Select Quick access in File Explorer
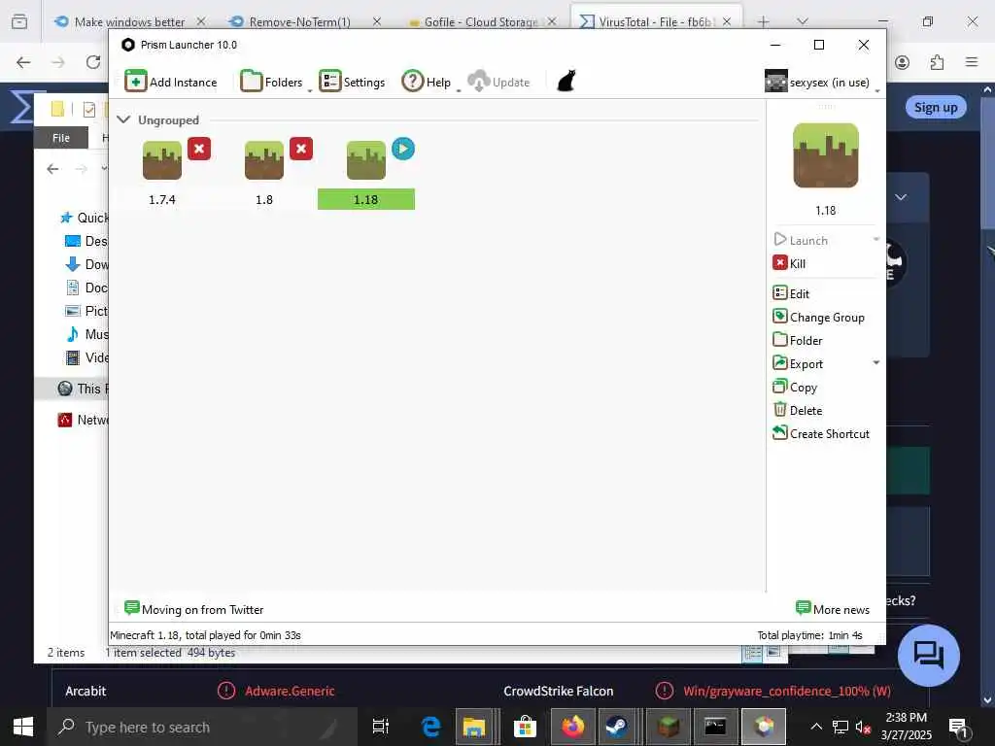The width and height of the screenshot is (995, 746). click(x=84, y=218)
